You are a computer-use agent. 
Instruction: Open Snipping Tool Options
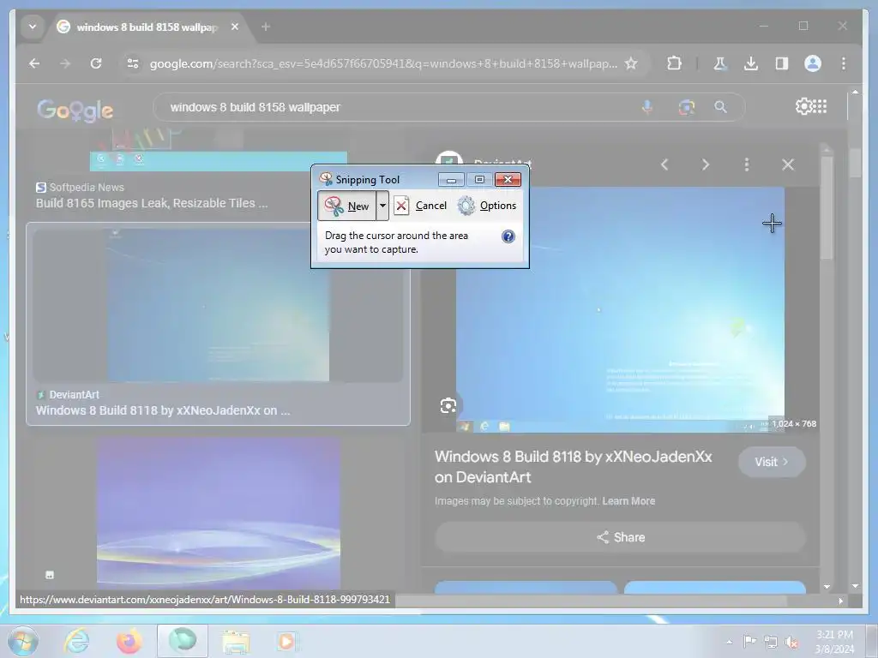[x=487, y=206]
